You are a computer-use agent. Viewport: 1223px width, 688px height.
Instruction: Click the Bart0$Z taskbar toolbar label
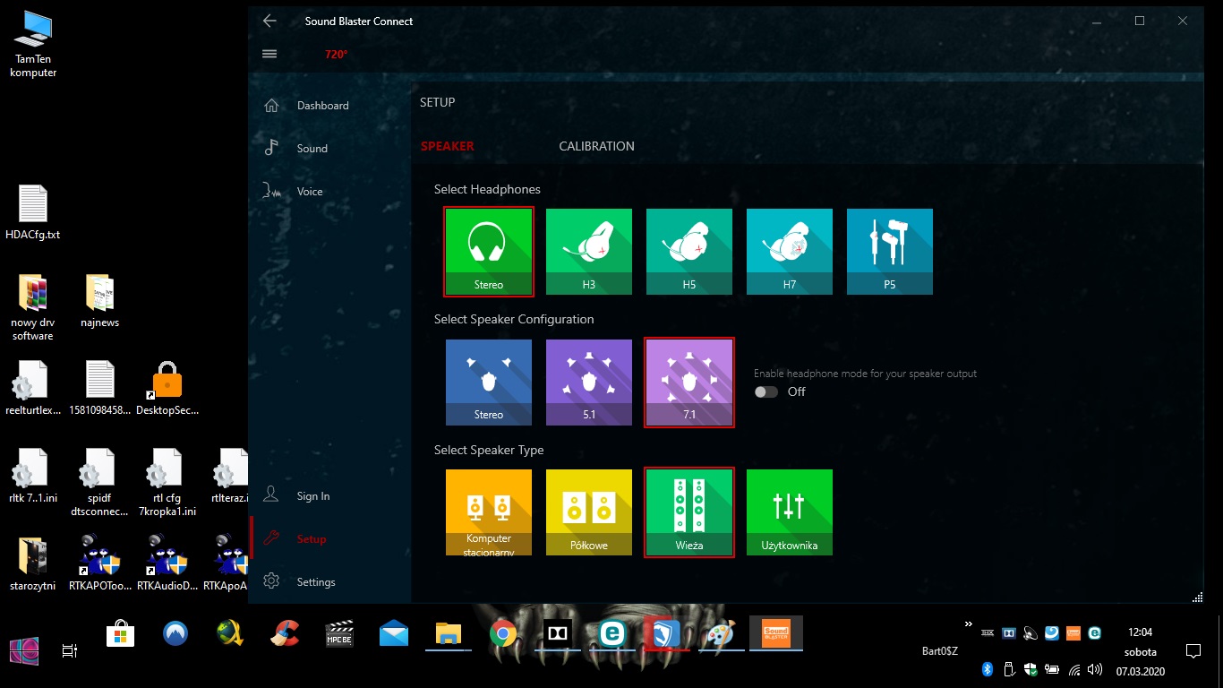click(940, 651)
